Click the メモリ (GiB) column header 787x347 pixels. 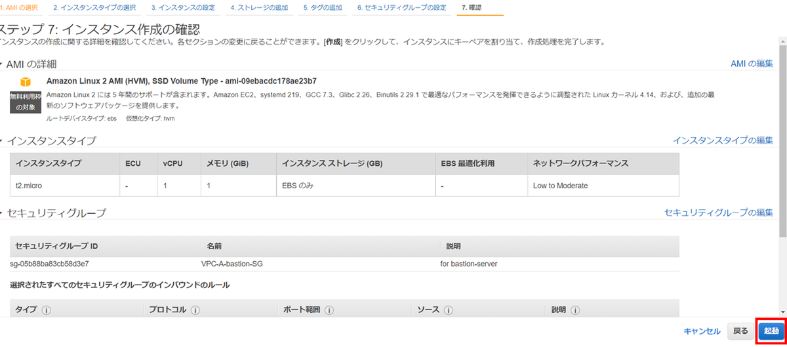coord(239,163)
